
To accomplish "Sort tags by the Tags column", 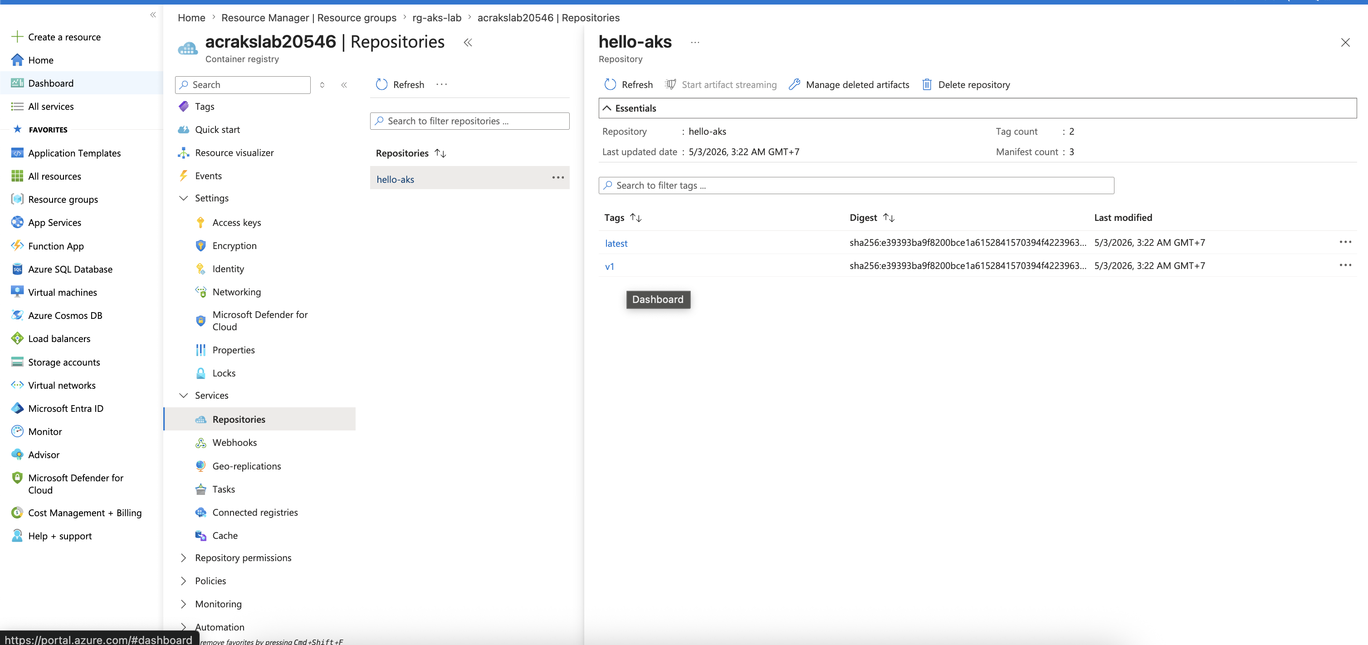I will point(635,218).
